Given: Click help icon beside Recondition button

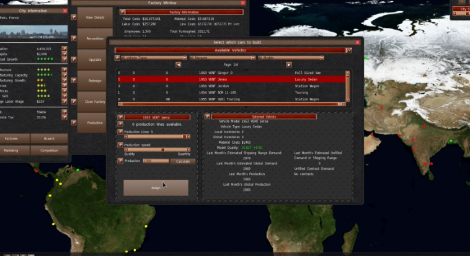Looking at the screenshot, I should 73,38.
